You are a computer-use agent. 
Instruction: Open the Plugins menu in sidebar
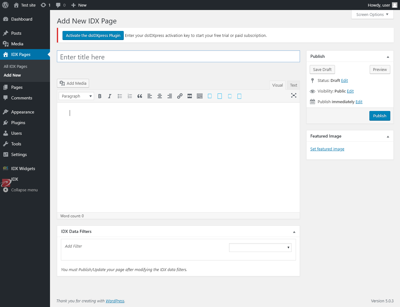click(x=25, y=123)
